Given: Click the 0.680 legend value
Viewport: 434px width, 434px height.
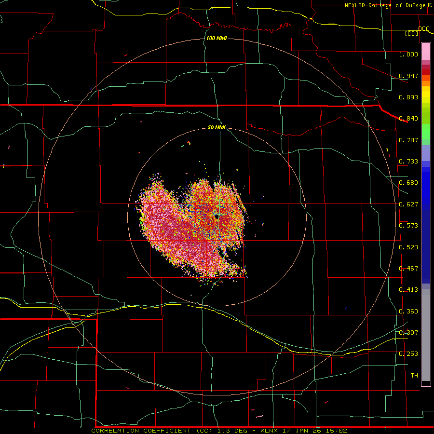Looking at the screenshot, I should 408,182.
